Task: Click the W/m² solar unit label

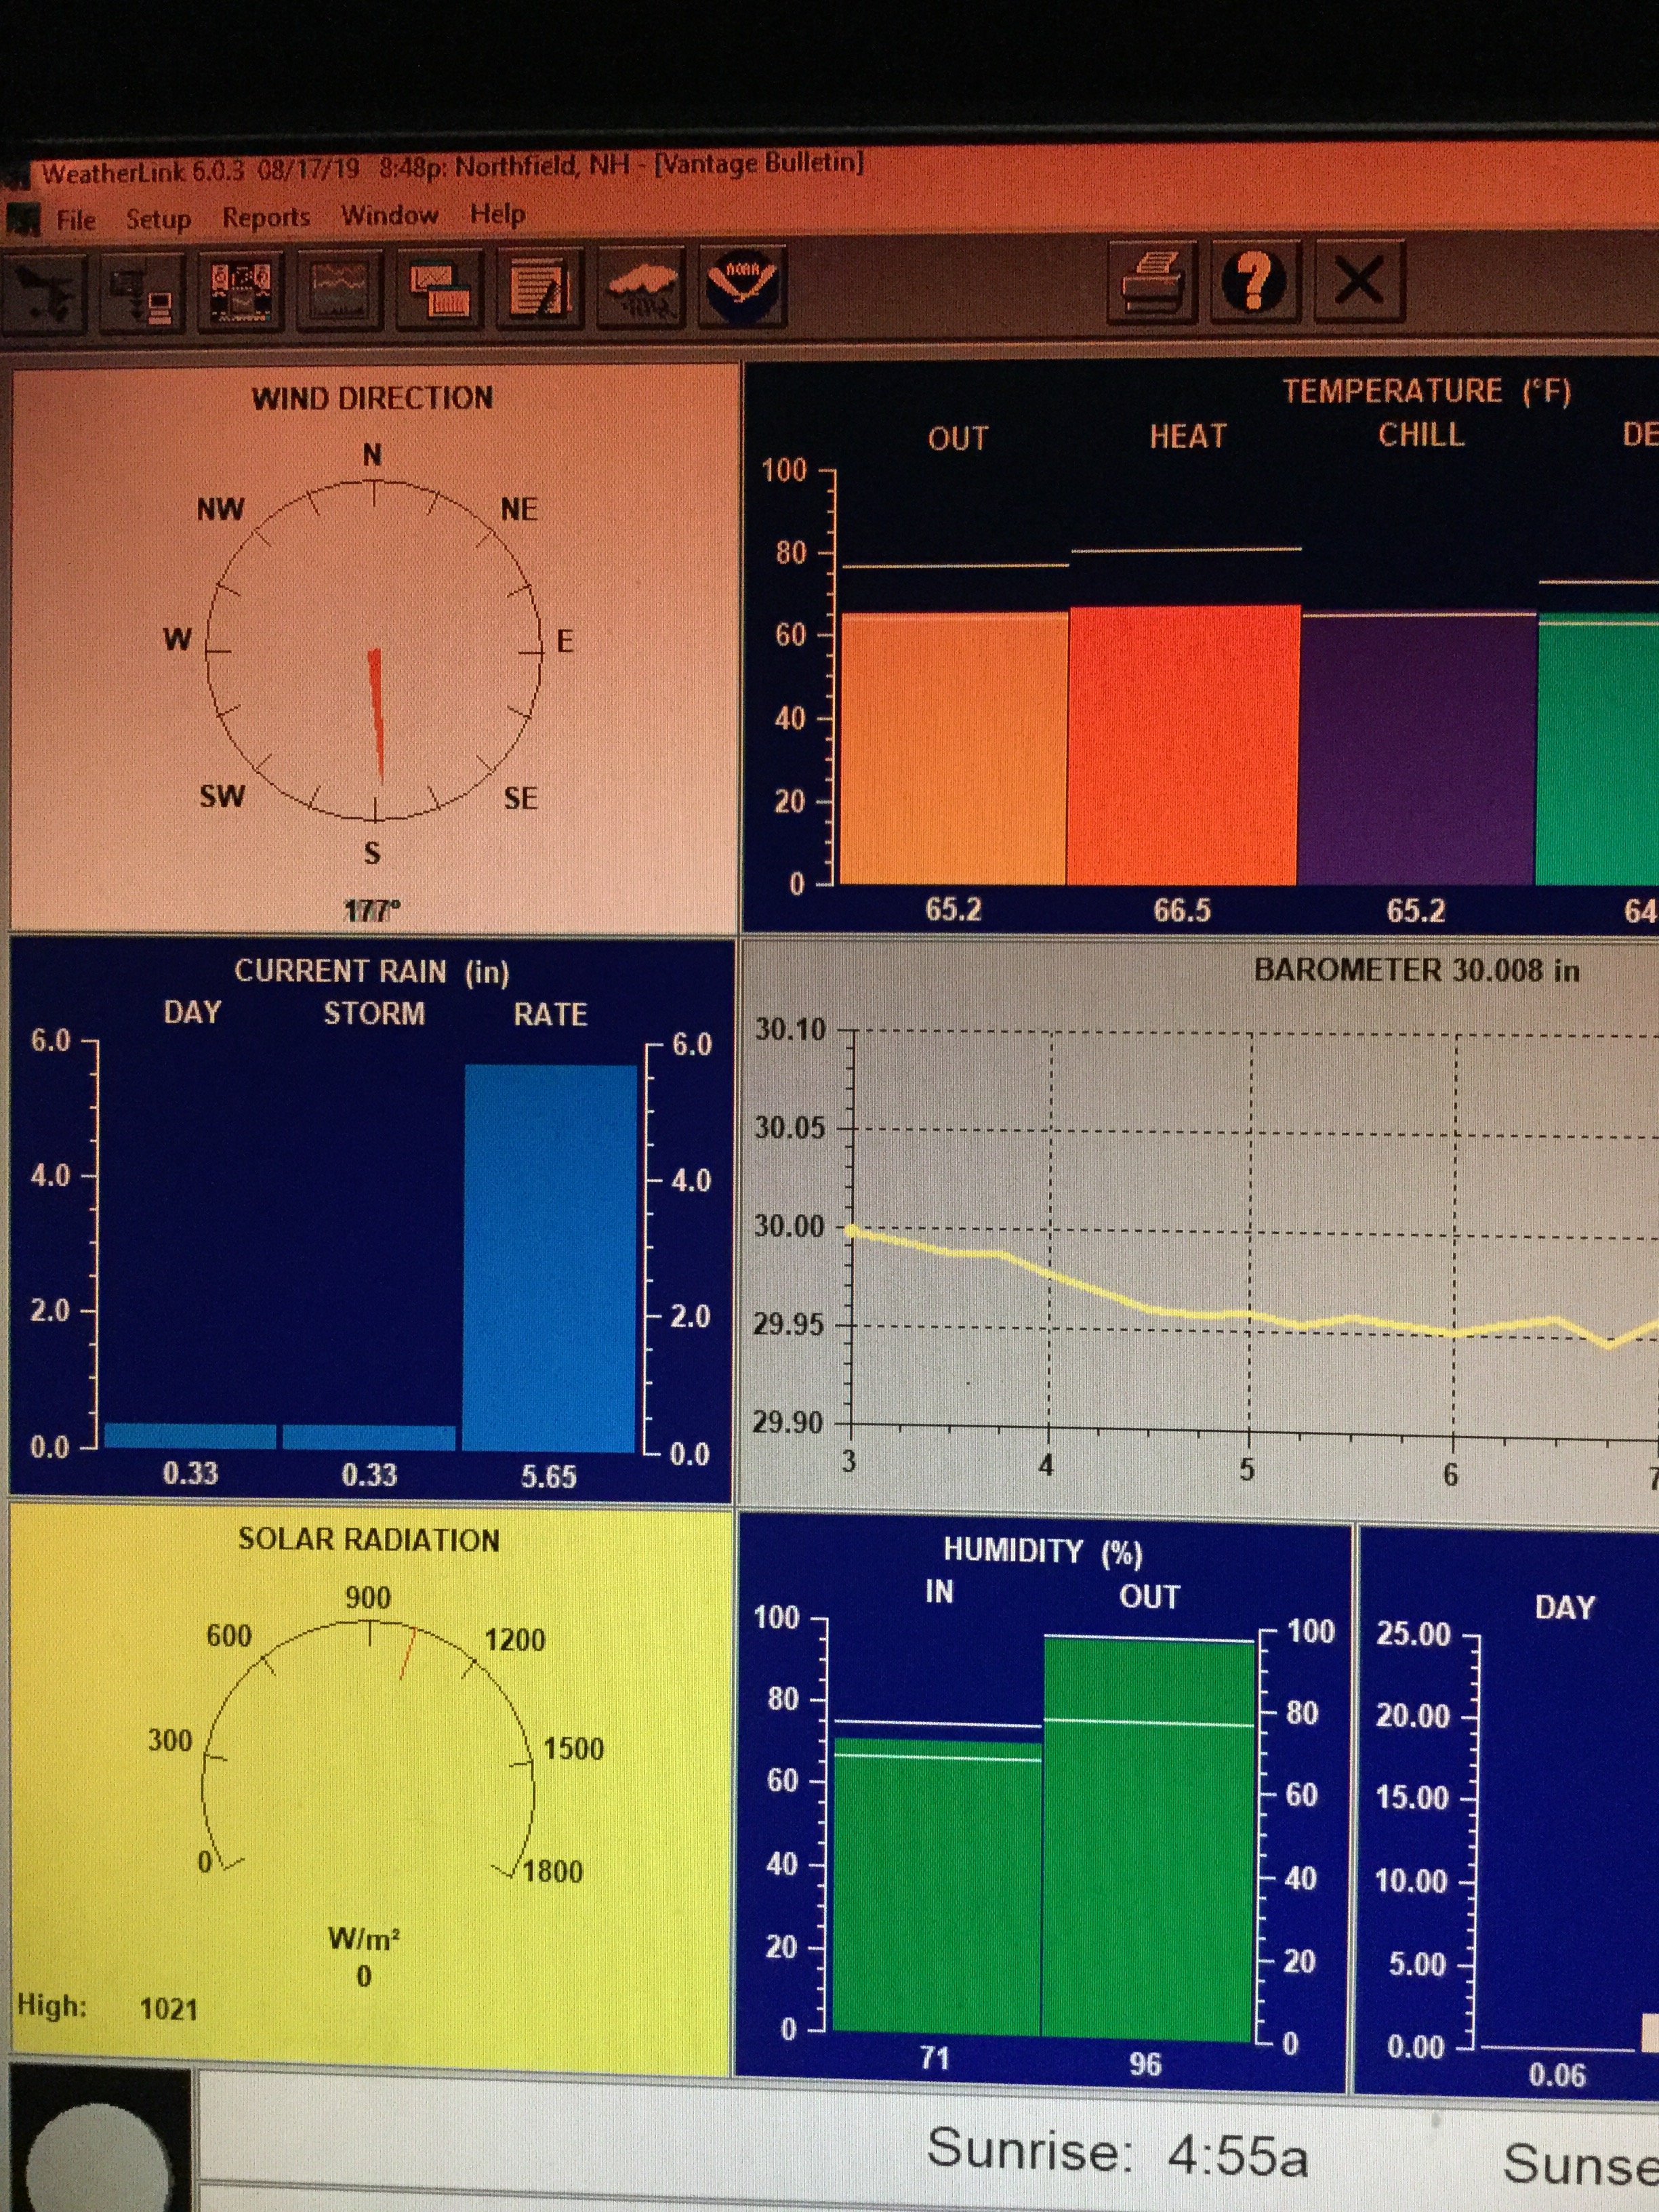Action: (364, 1940)
